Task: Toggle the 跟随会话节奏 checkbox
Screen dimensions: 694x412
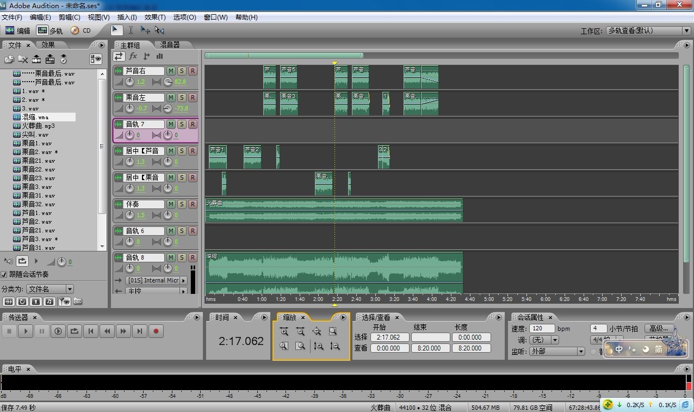Action: [4, 275]
